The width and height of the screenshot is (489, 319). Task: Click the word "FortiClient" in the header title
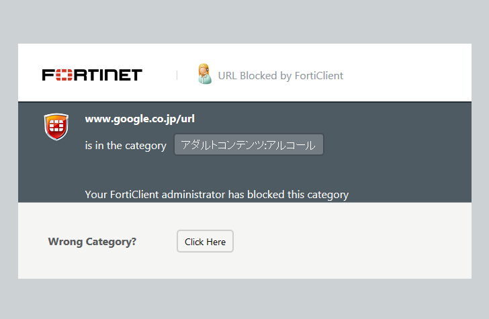(x=318, y=76)
